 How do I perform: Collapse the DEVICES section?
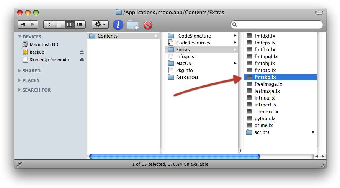click(20, 37)
